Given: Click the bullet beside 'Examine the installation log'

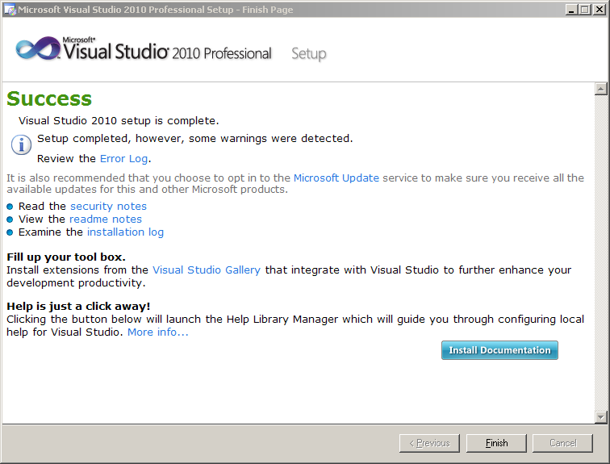Looking at the screenshot, I should [10, 232].
